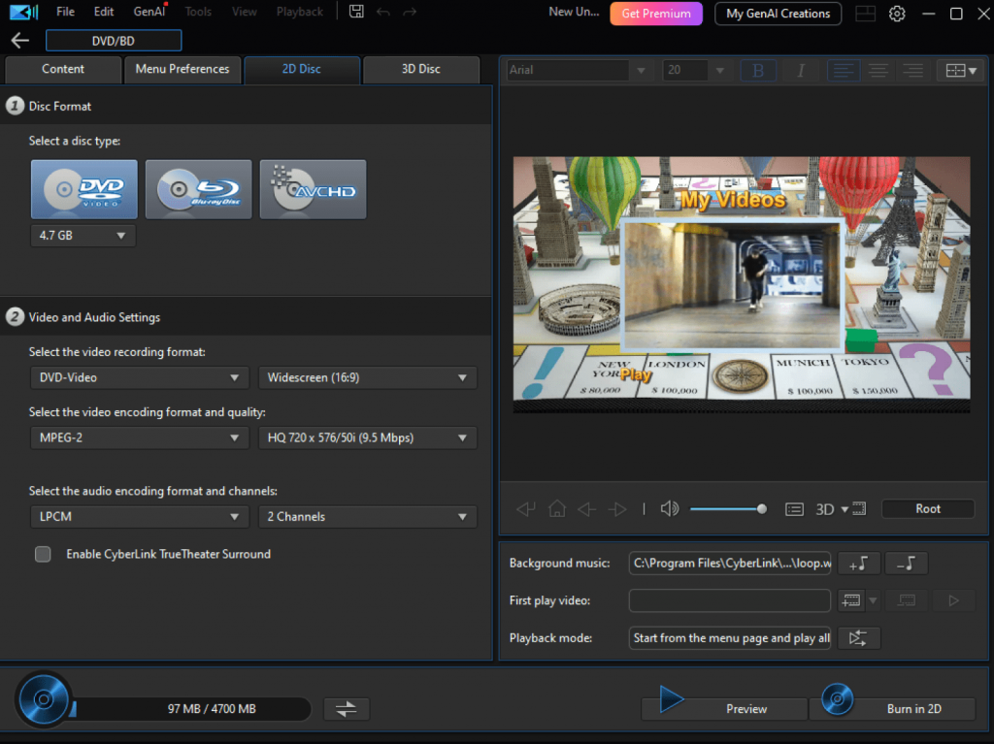This screenshot has width=994, height=744.
Task: Click the menu home navigation icon
Action: click(556, 509)
